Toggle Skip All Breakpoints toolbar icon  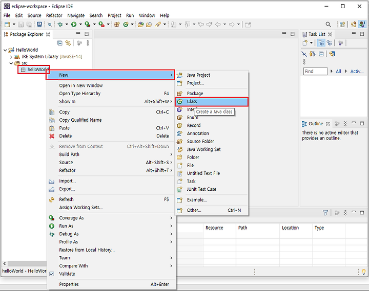[x=50, y=25]
